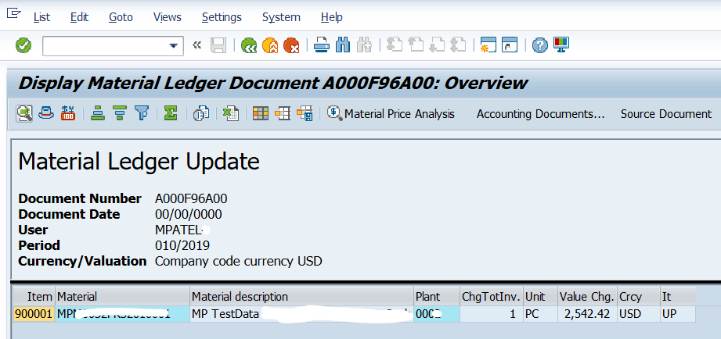Click the funnel Set Filter icon
721x339 pixels.
[x=141, y=114]
